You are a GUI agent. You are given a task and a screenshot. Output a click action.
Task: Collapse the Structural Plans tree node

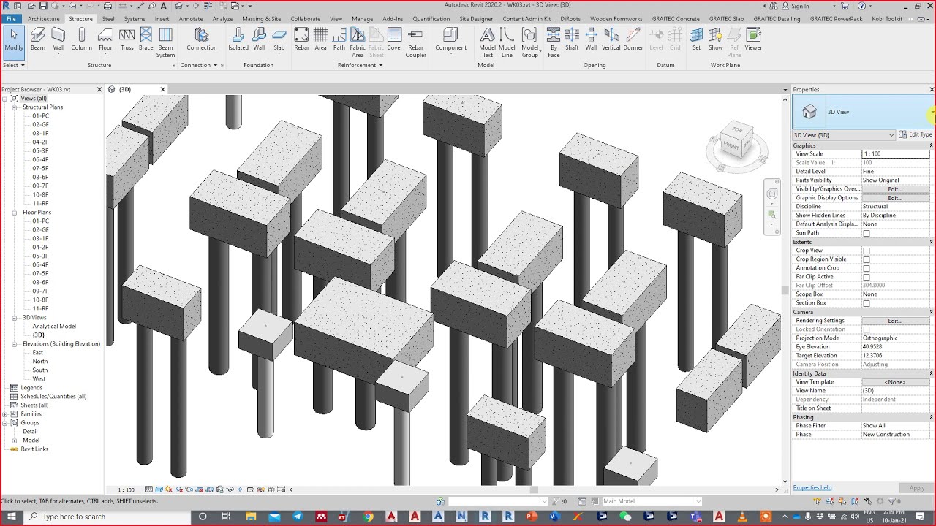(x=14, y=107)
